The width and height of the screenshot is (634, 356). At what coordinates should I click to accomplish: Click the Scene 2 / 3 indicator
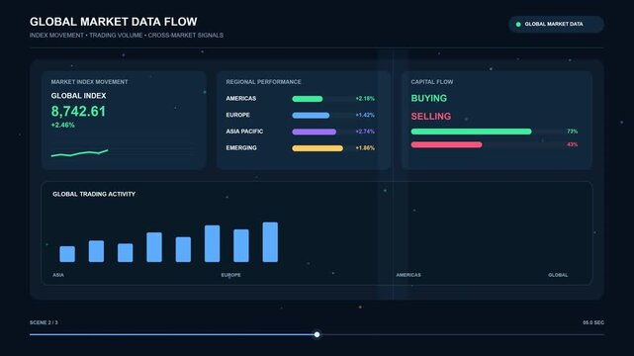[44, 322]
